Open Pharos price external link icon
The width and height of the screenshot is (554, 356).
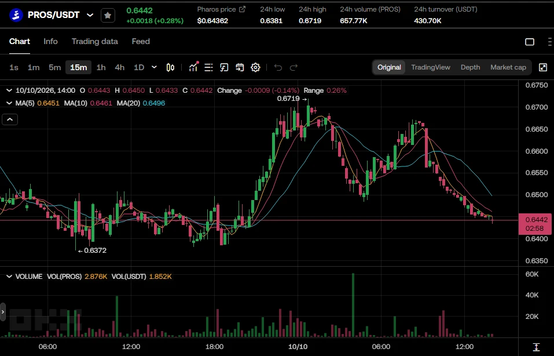click(x=242, y=9)
